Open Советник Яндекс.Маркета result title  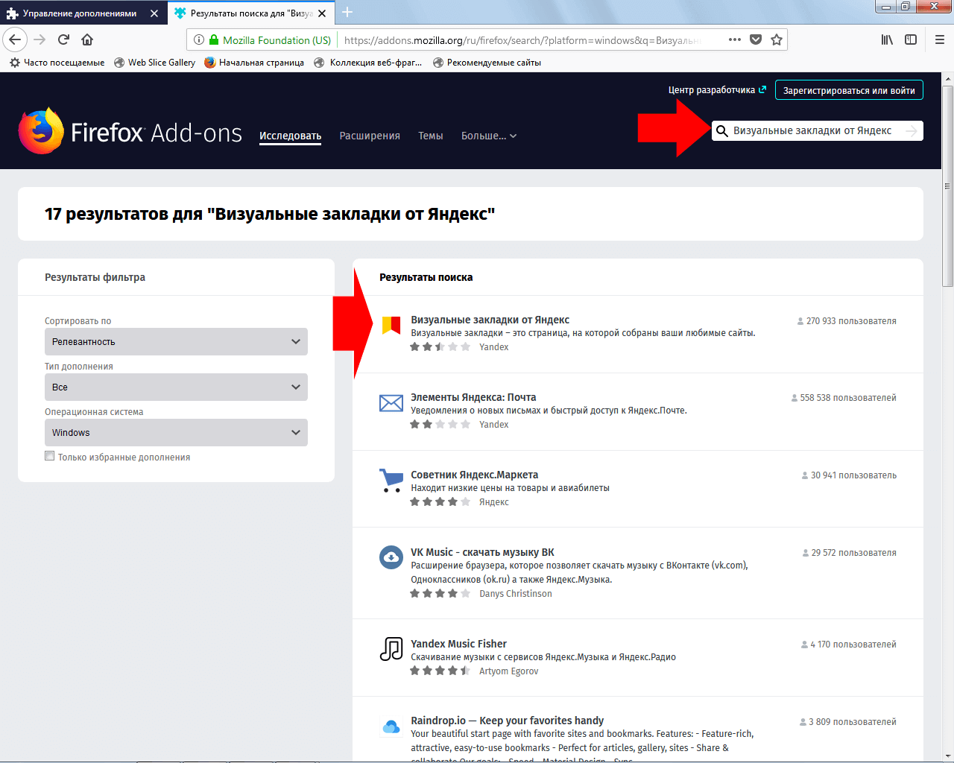[x=474, y=475]
